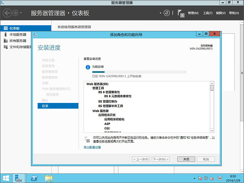Minimize the 添加角色和功能向导 window

click(x=199, y=34)
